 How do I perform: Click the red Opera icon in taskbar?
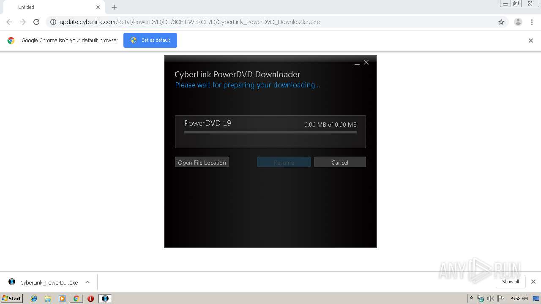point(90,299)
